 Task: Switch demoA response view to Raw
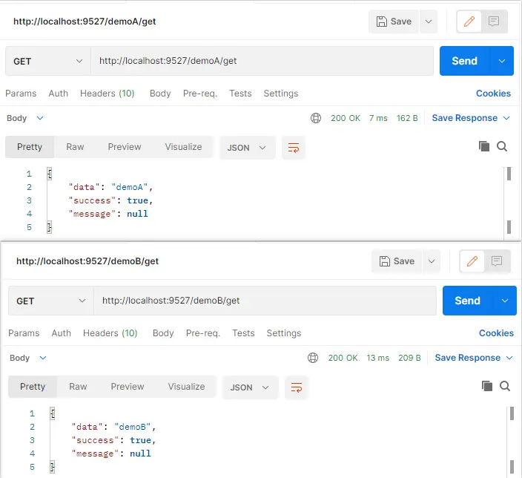pyautogui.click(x=75, y=147)
